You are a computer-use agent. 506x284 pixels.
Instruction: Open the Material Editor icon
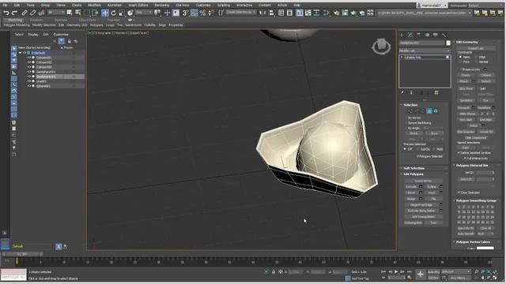coord(327,13)
